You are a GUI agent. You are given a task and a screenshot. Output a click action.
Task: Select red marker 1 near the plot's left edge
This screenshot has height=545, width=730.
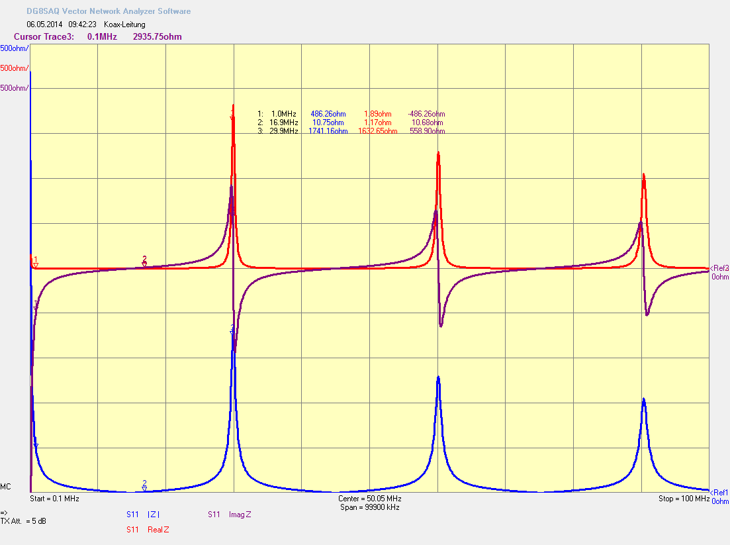point(36,262)
